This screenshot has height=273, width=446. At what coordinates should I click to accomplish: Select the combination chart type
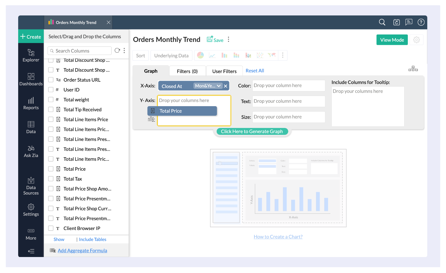pyautogui.click(x=248, y=55)
